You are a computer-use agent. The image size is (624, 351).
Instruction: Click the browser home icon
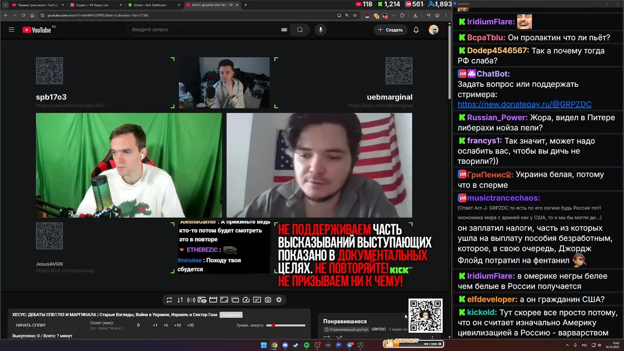tap(32, 15)
